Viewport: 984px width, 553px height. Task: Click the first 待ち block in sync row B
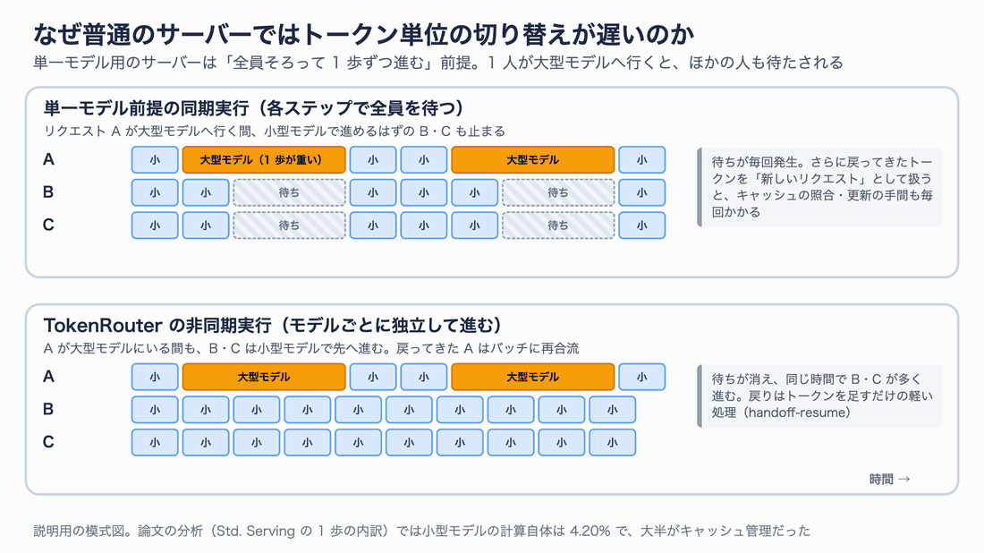pyautogui.click(x=289, y=192)
